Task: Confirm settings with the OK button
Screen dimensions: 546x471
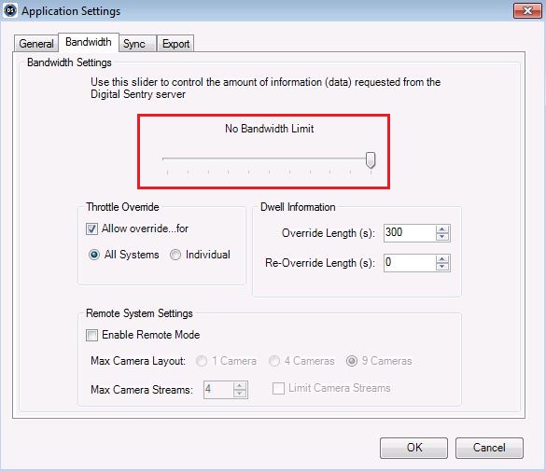Action: [x=413, y=448]
